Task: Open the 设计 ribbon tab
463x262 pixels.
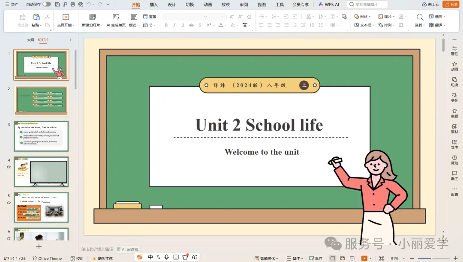Action: point(172,4)
